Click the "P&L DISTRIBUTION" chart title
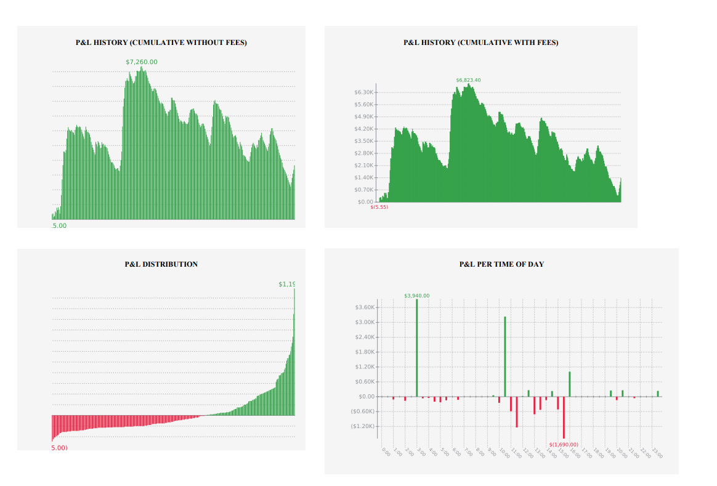The width and height of the screenshot is (717, 486). click(x=161, y=264)
